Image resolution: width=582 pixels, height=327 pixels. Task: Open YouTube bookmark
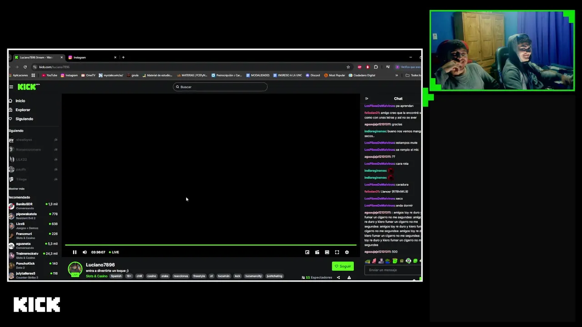(50, 75)
